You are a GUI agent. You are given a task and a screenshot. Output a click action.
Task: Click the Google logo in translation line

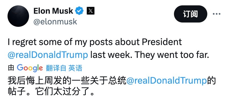pyautogui.click(x=30, y=68)
